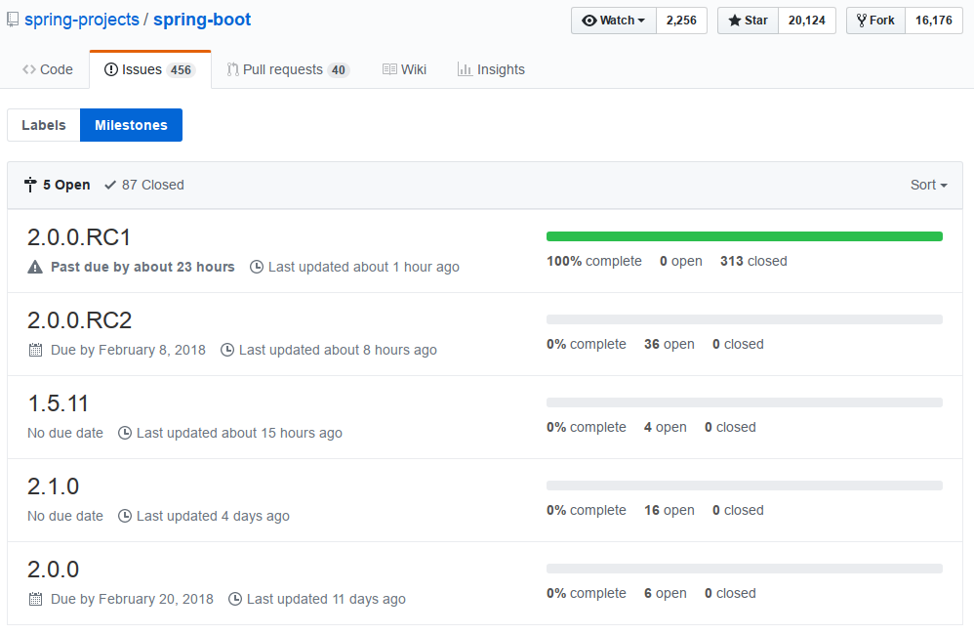
Task: Click the Insights bar graph icon
Action: click(x=465, y=69)
